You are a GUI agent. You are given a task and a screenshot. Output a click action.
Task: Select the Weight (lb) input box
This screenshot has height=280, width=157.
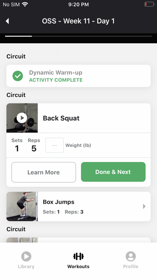tap(54, 145)
